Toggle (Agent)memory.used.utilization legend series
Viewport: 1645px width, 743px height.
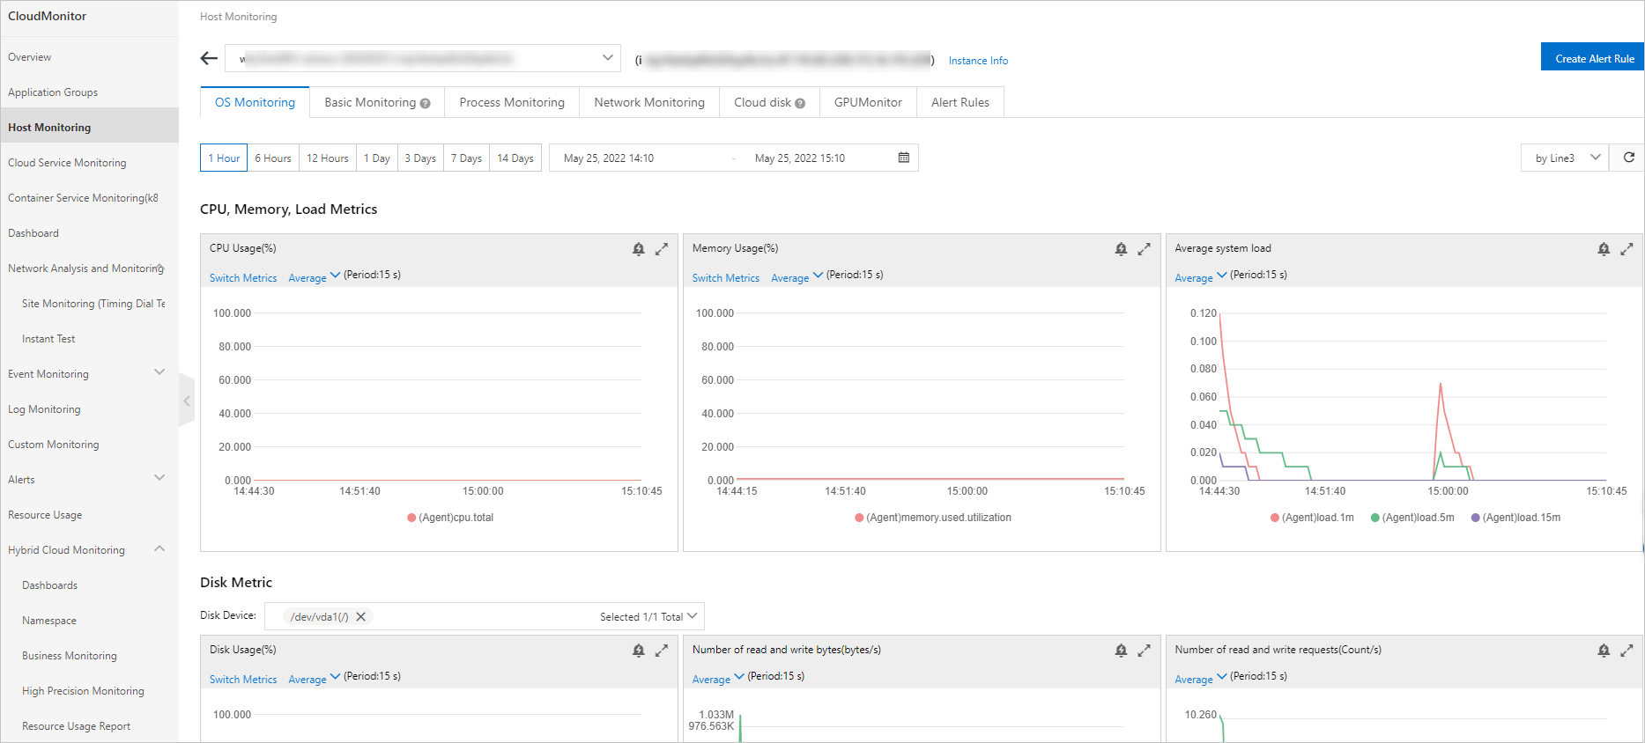coord(933,518)
